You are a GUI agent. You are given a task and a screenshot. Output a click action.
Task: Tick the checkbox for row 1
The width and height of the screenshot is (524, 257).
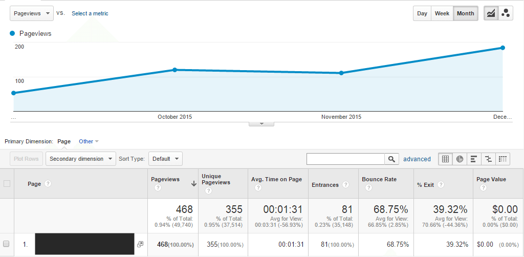pos(7,245)
